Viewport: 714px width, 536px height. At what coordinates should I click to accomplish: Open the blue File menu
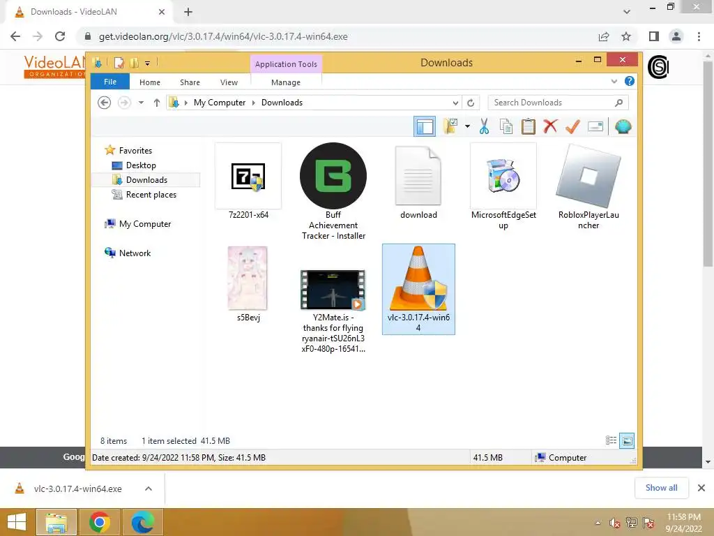[x=110, y=82]
